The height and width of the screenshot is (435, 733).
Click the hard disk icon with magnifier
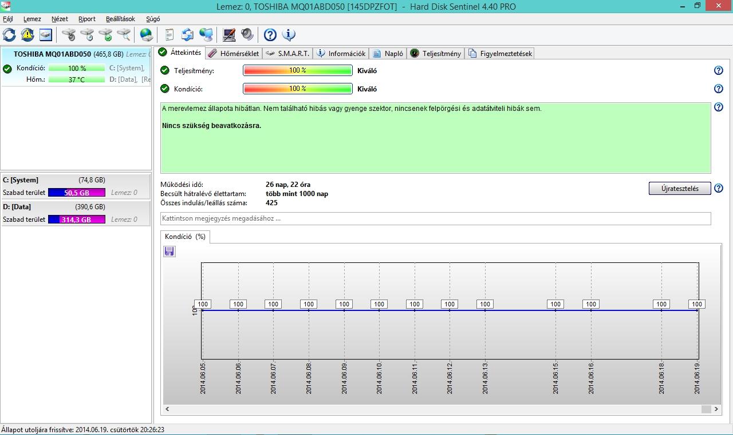click(x=124, y=35)
